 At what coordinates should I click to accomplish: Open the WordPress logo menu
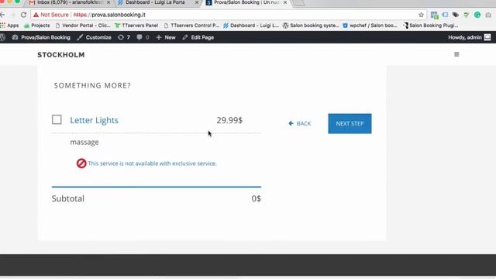[x=3, y=37]
